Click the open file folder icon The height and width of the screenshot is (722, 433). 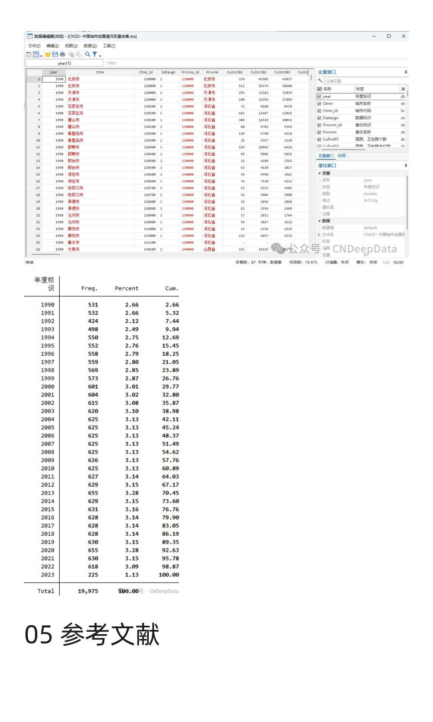pyautogui.click(x=48, y=55)
